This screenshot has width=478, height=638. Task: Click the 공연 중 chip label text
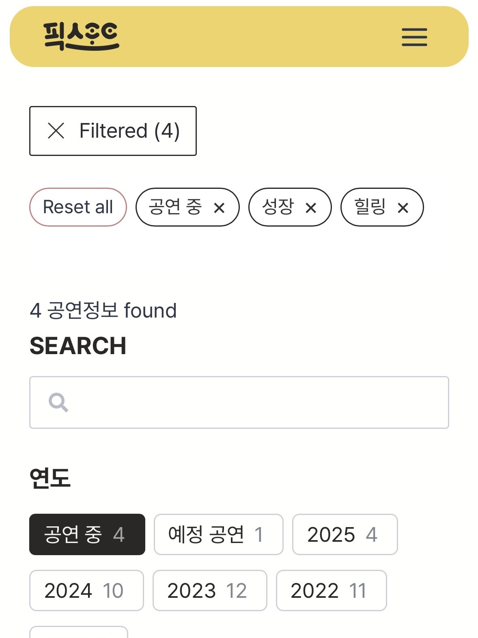[175, 207]
